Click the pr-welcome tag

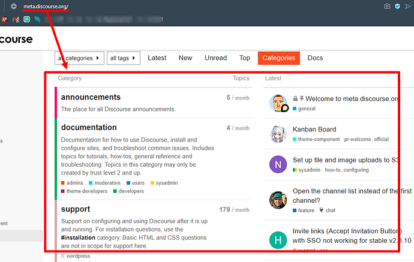[x=358, y=139]
